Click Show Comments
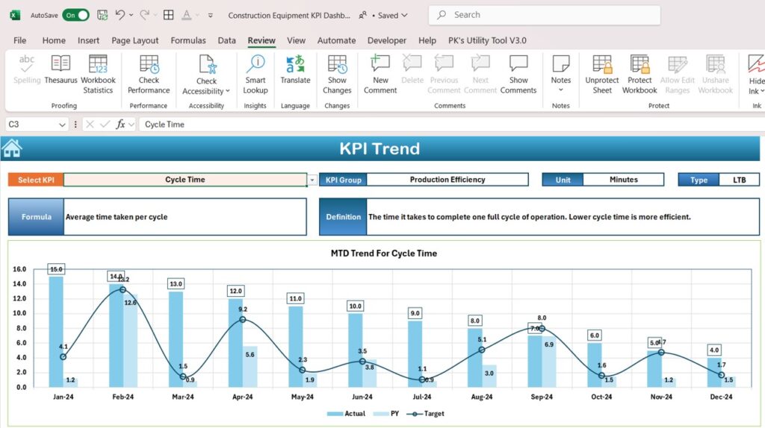Viewport: 765px width, 428px height. coord(518,75)
